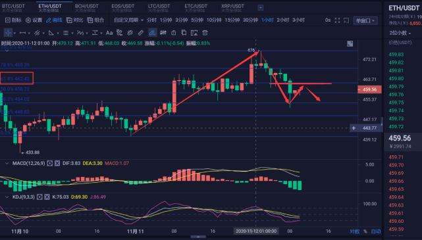The image size is (422, 240).
Task: Toggle the 对数 logarithmic scale
Action: point(354,231)
